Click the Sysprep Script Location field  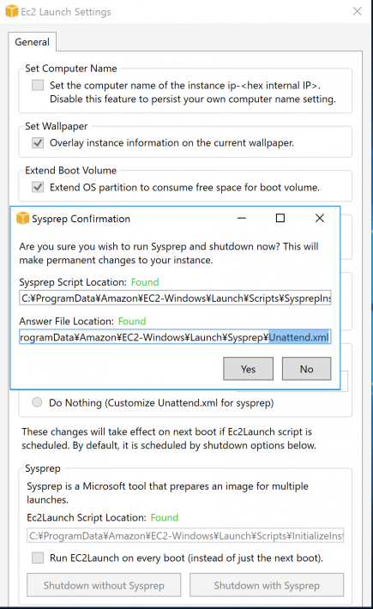(175, 298)
